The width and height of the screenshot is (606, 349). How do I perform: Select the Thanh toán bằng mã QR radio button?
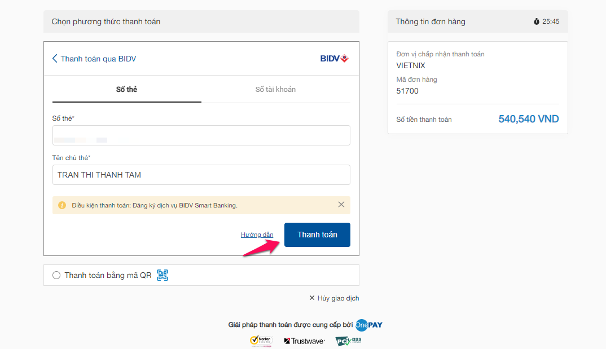click(56, 275)
